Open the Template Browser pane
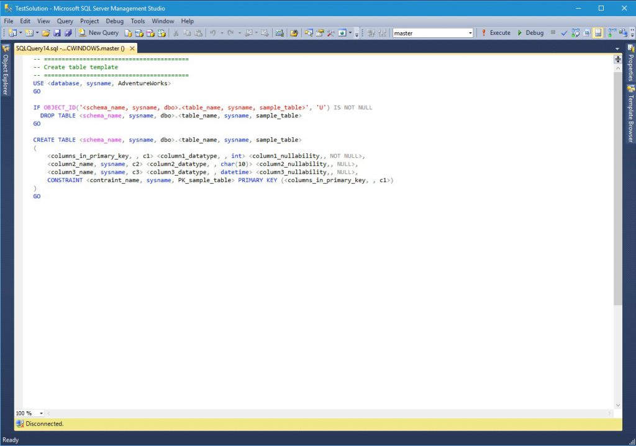Viewport: 636px width, 446px height. click(x=632, y=115)
